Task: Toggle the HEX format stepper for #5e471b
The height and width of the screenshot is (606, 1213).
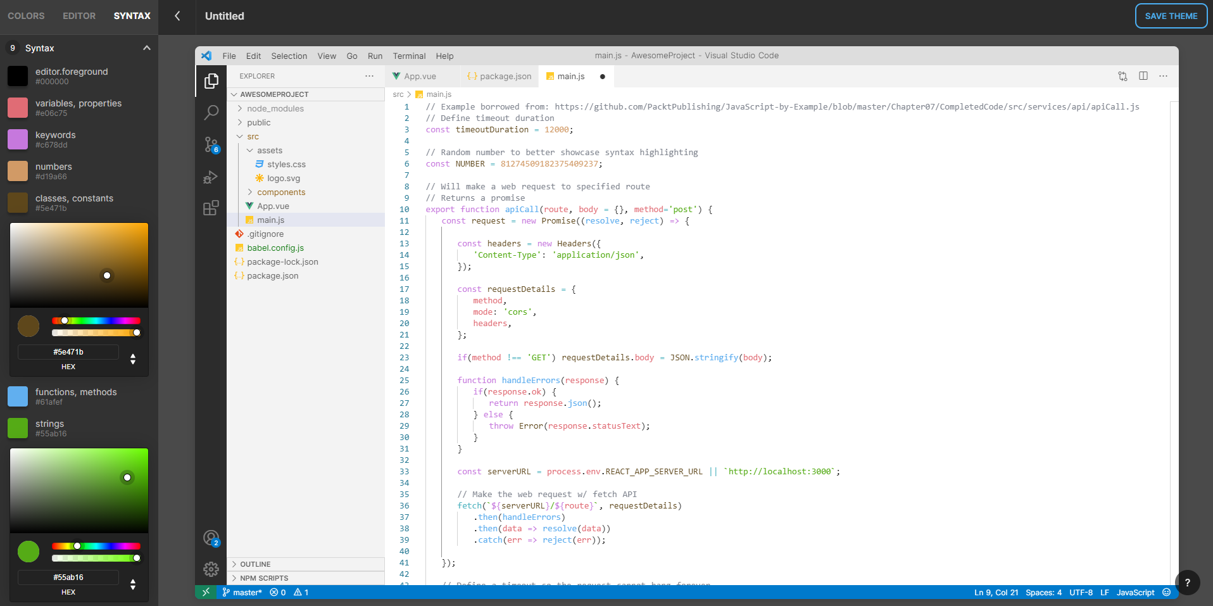Action: coord(133,359)
